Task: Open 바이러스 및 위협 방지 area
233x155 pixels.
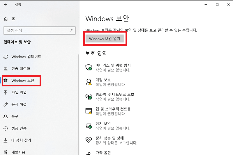Action: coord(113,65)
